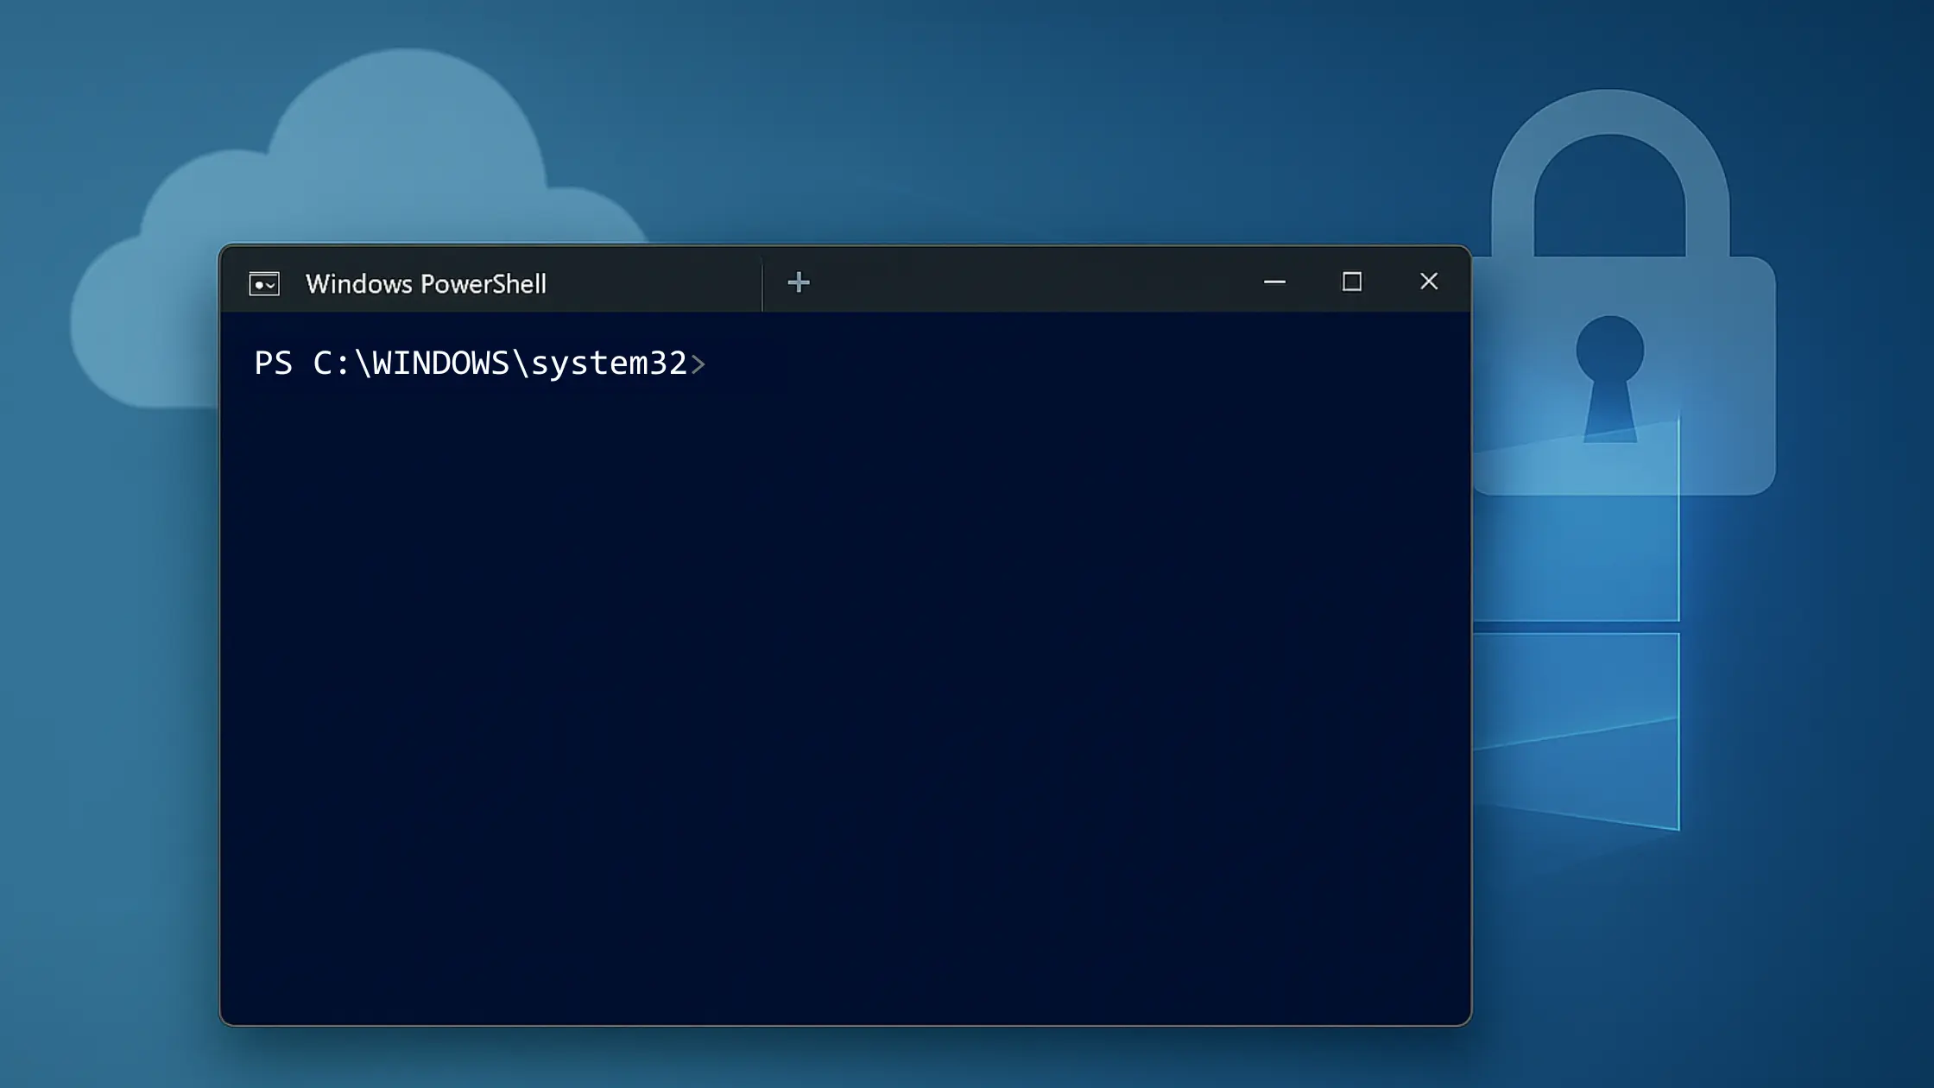Close the Windows PowerShell window

point(1429,281)
